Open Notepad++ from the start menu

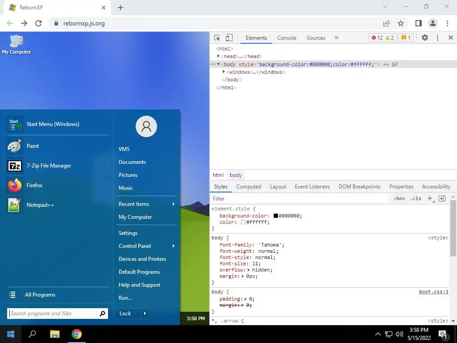[x=58, y=205]
